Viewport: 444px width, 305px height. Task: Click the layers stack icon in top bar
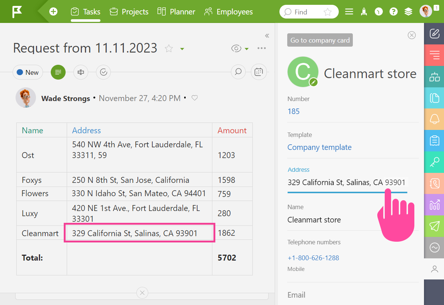coord(408,11)
